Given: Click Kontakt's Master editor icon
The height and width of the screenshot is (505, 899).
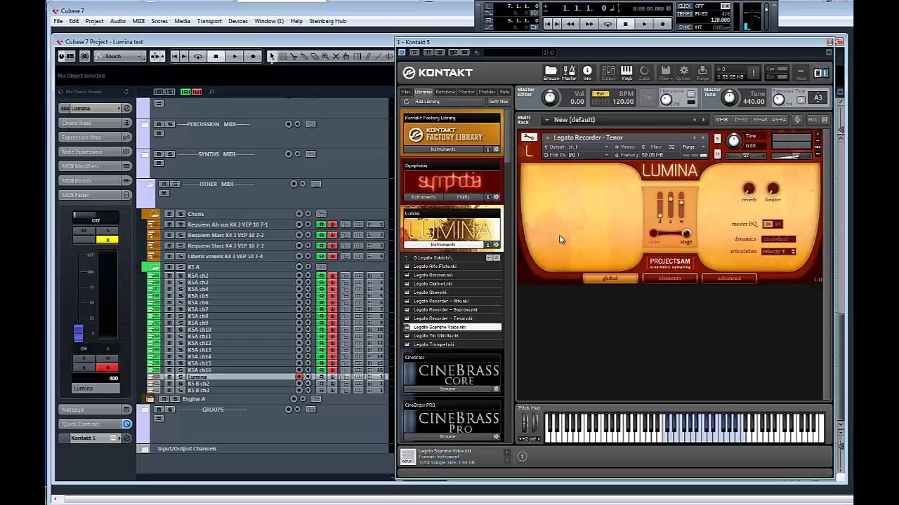Looking at the screenshot, I should click(x=569, y=72).
